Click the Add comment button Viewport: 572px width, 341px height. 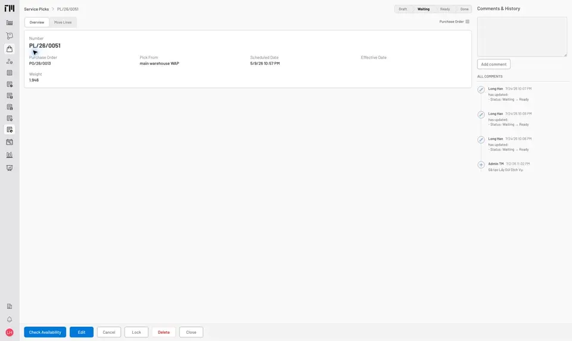tap(493, 64)
